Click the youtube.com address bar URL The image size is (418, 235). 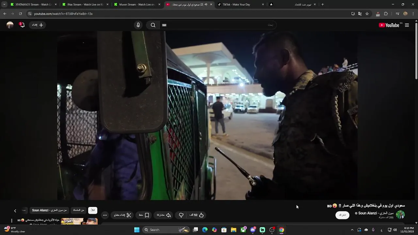tap(63, 14)
